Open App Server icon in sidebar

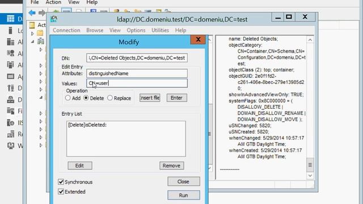point(11,76)
